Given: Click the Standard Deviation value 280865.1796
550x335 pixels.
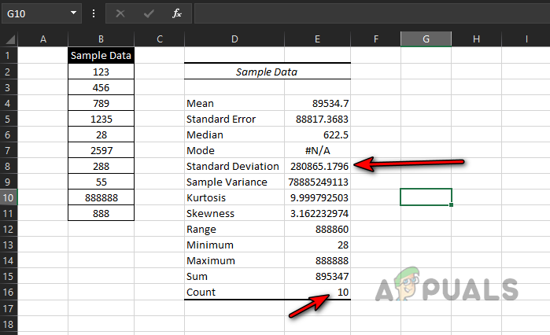Looking at the screenshot, I should tap(318, 166).
